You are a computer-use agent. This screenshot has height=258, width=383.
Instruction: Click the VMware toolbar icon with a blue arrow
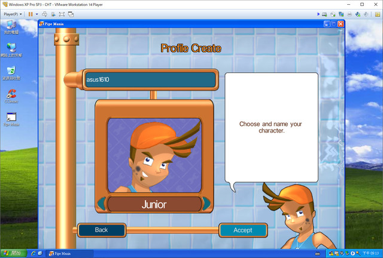click(53, 14)
